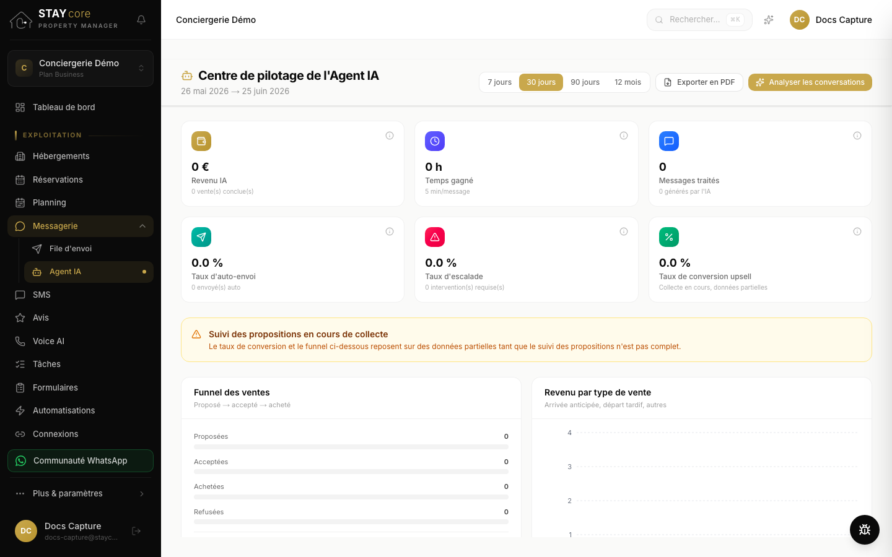
Task: Click the logout icon next to Docs Capture
Action: point(136,531)
